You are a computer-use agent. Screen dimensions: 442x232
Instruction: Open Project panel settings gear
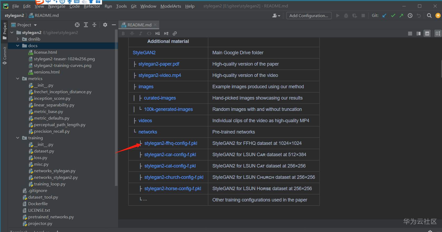click(105, 25)
